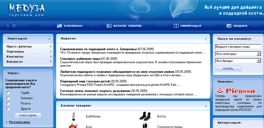Click the ГОЛОСОВАТЬ vote button
The width and height of the screenshot is (264, 128).
click(28, 115)
